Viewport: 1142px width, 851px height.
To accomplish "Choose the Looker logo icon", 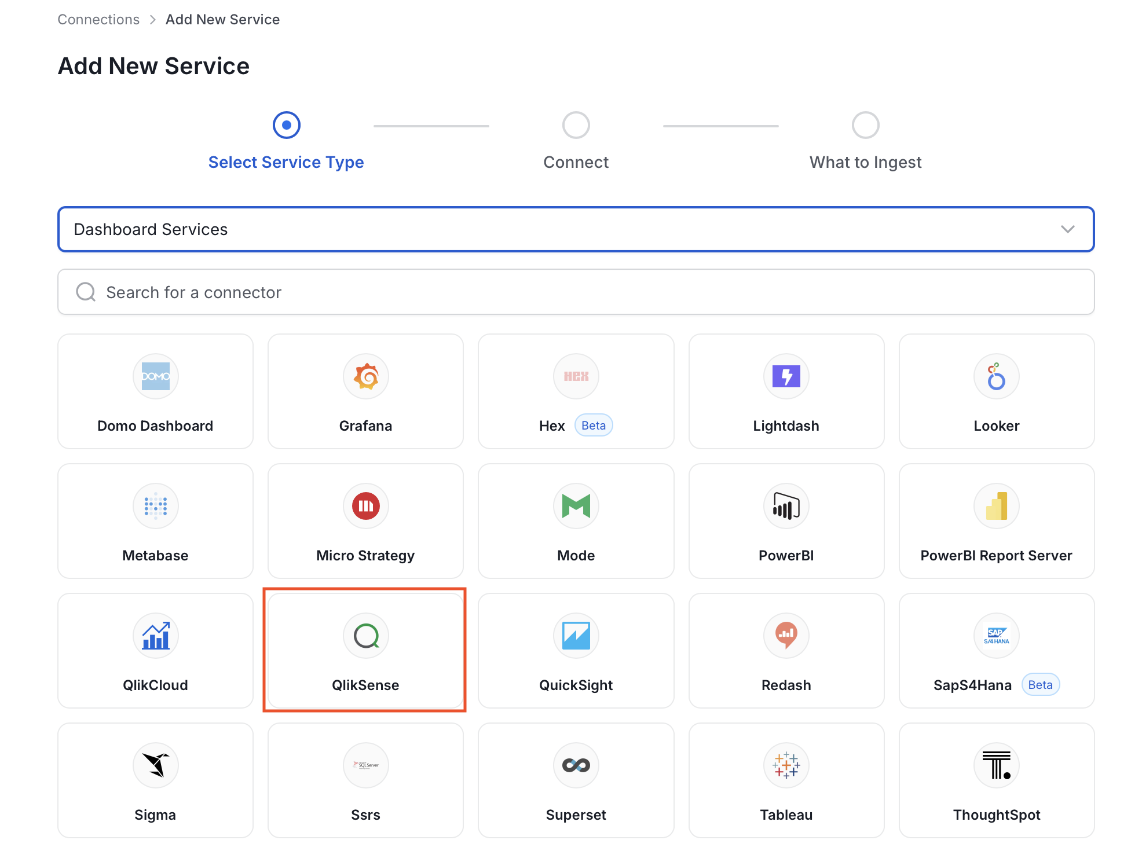I will point(997,376).
